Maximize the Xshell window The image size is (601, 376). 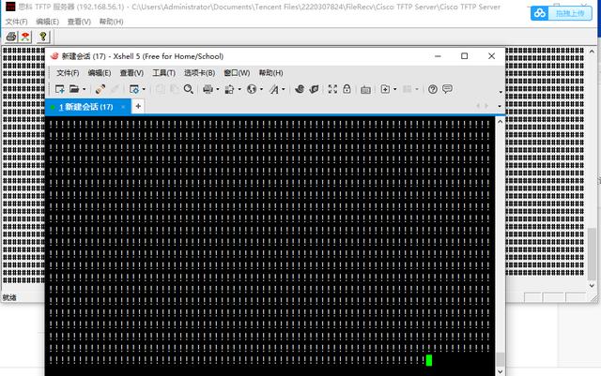(x=464, y=56)
